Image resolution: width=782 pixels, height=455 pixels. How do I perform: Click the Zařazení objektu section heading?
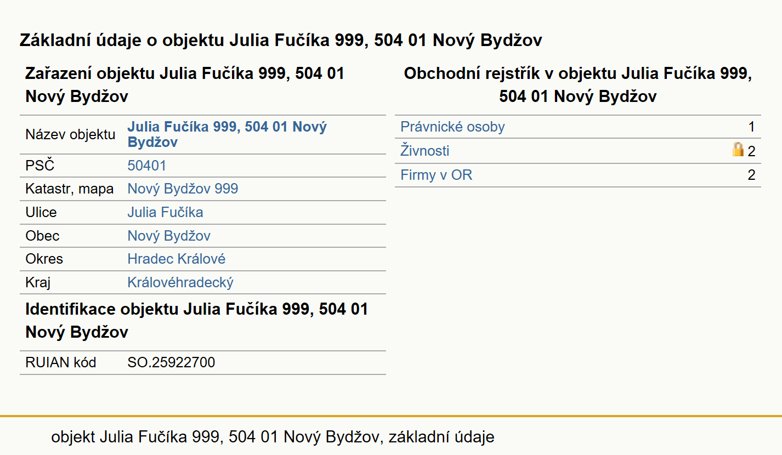click(185, 85)
